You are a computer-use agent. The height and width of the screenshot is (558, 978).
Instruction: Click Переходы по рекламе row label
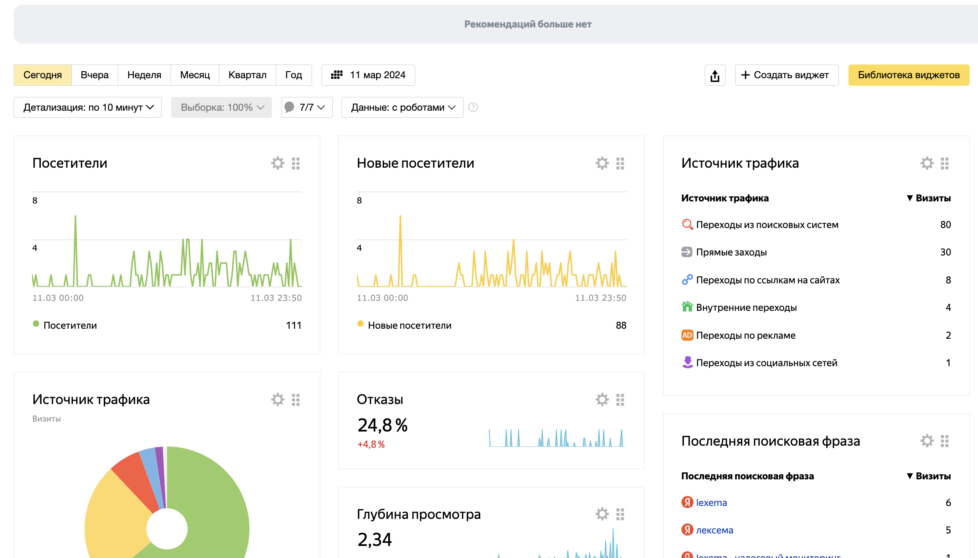(x=746, y=335)
